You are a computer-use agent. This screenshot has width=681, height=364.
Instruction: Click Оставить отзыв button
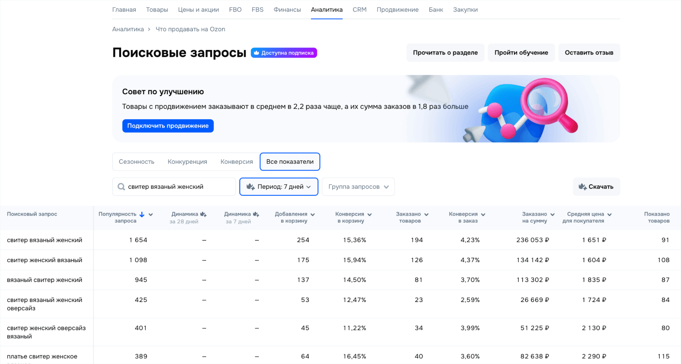[x=589, y=53]
